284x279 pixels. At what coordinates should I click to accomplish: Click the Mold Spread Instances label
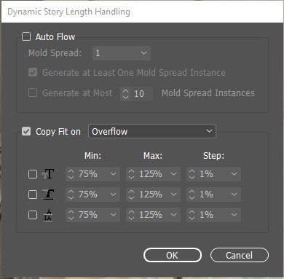[208, 93]
